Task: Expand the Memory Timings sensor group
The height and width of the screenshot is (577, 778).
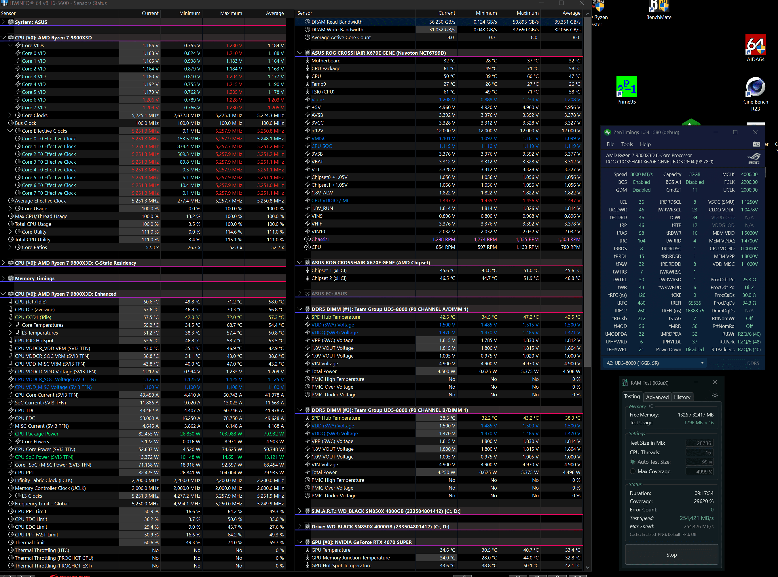Action: coord(3,278)
